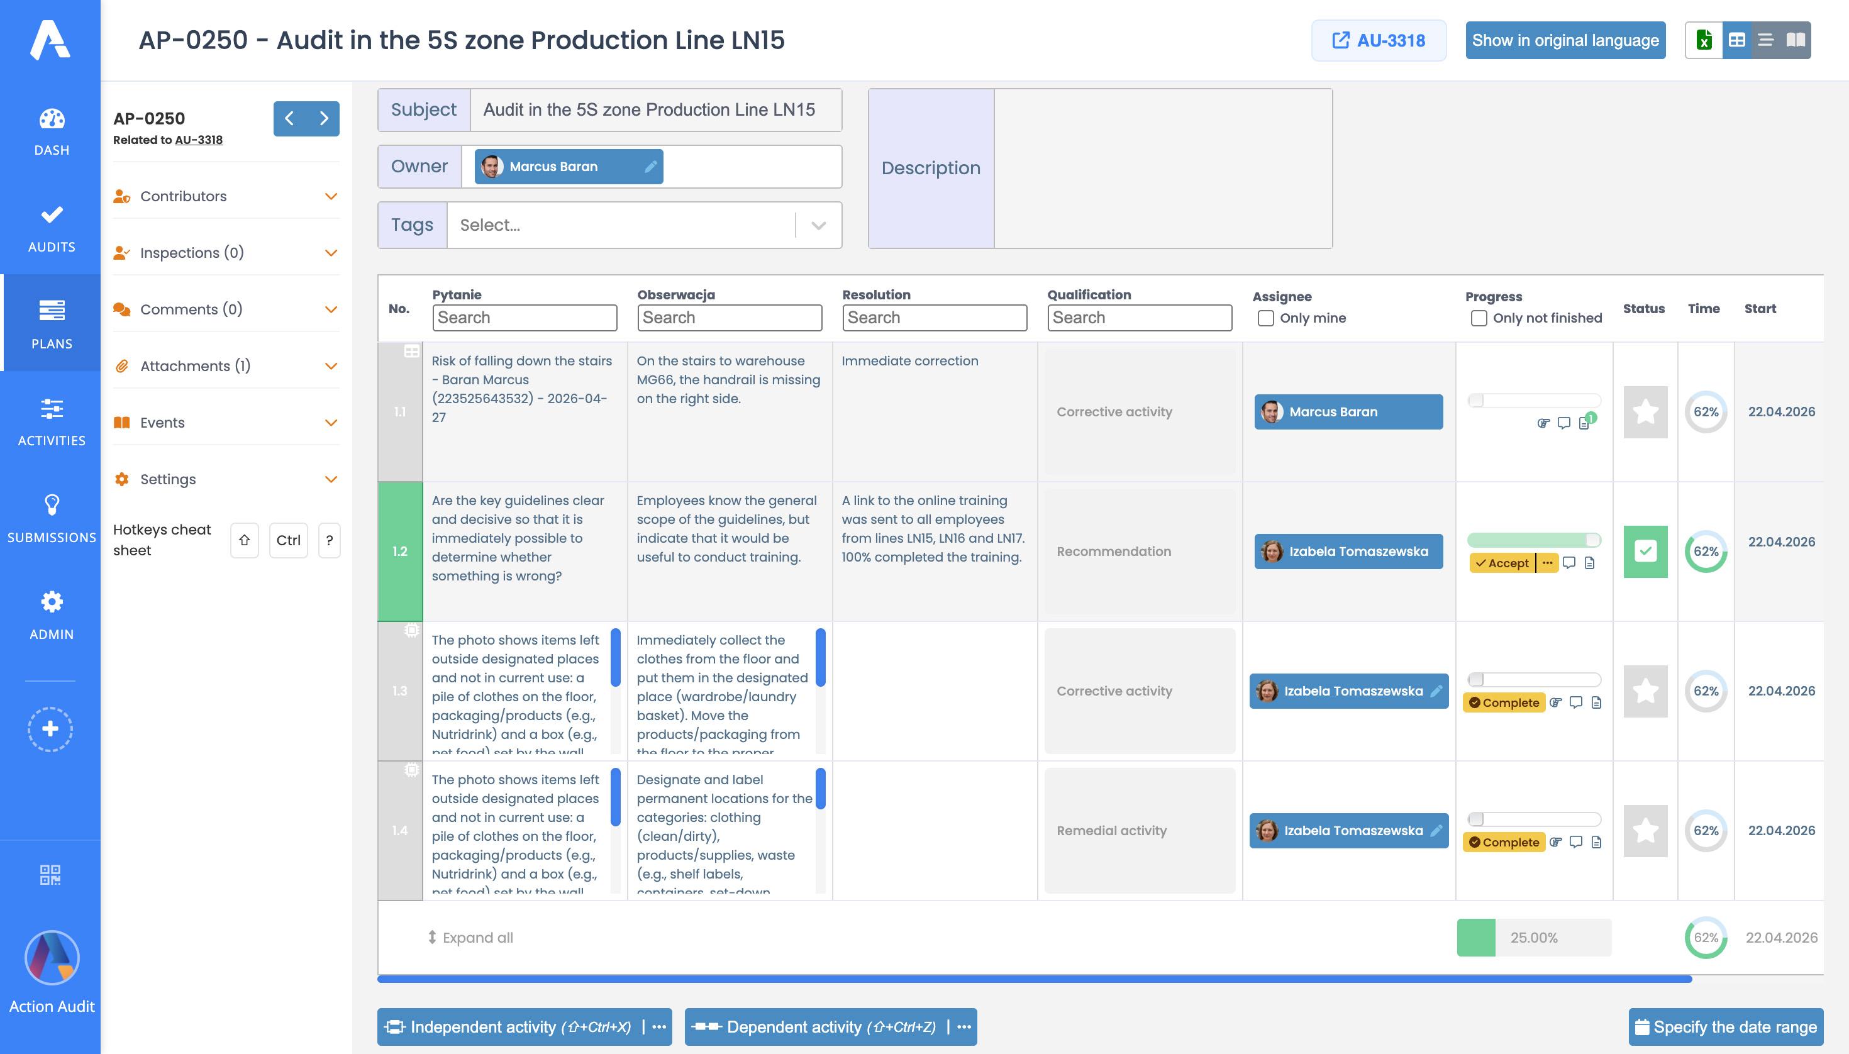Add a Dependent activity
The image size is (1849, 1054).
[x=815, y=1026]
